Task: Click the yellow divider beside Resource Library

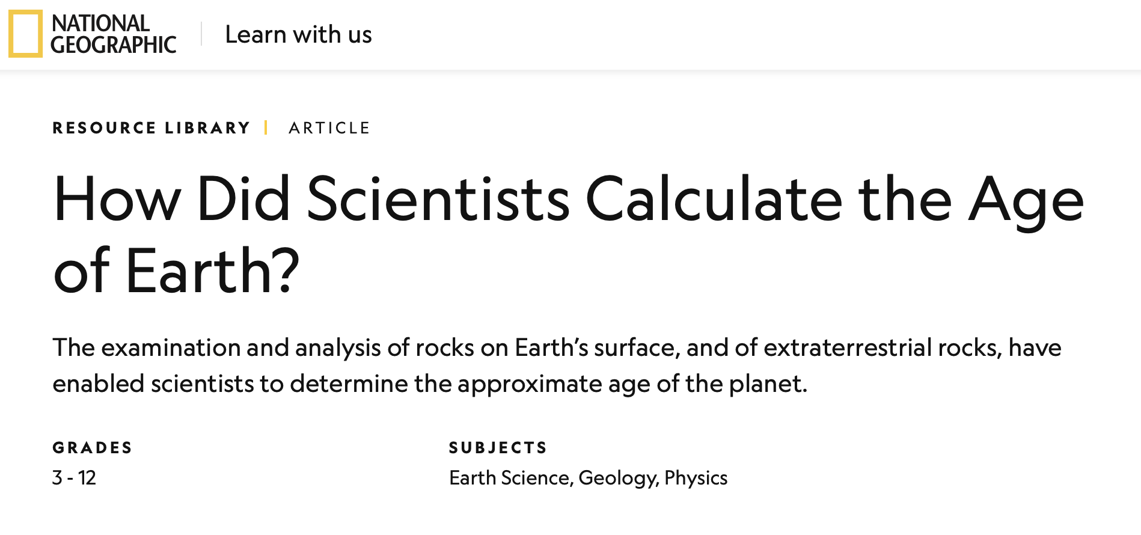Action: pyautogui.click(x=265, y=127)
